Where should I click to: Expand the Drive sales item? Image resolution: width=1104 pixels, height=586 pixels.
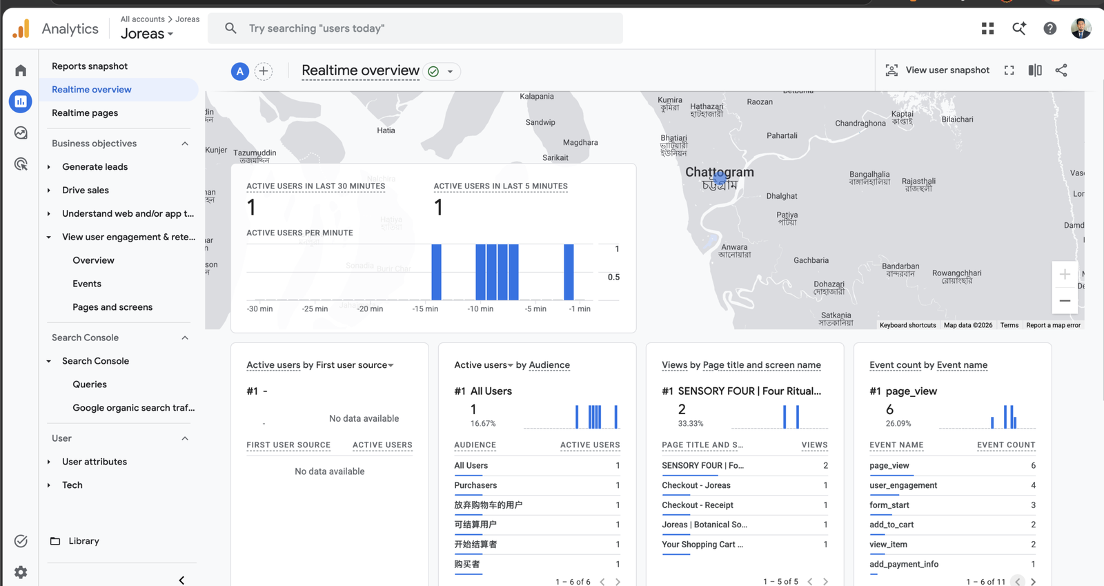coord(49,191)
